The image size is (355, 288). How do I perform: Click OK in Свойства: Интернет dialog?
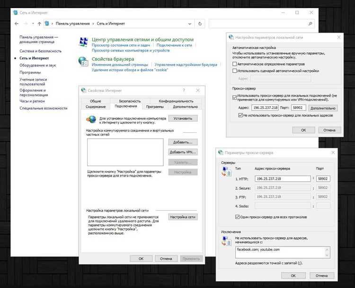[x=141, y=259]
